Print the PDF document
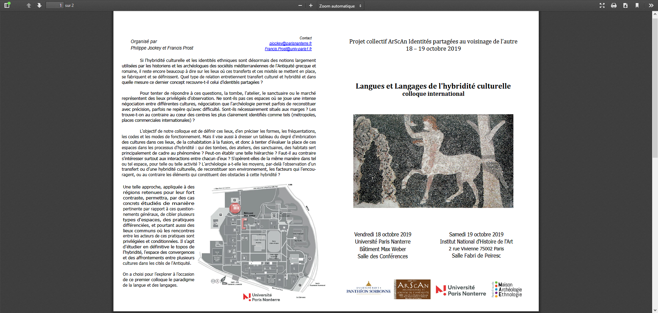The height and width of the screenshot is (313, 658). (x=614, y=5)
